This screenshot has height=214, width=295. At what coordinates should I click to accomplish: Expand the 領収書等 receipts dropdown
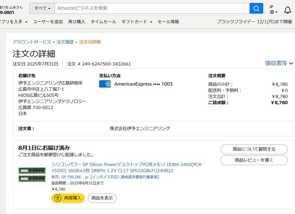279,63
